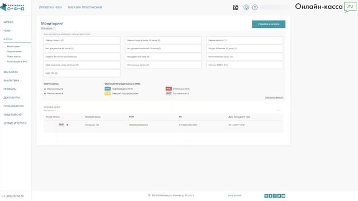Open Поиск кассы sidebar subitem
Image resolution: width=358 pixels, height=201 pixels.
point(13,56)
